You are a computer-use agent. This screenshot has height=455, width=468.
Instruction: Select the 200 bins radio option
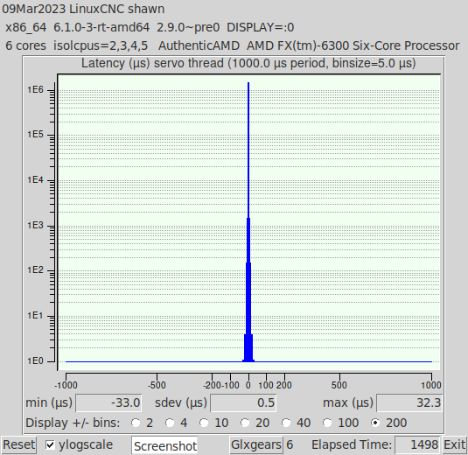click(375, 423)
